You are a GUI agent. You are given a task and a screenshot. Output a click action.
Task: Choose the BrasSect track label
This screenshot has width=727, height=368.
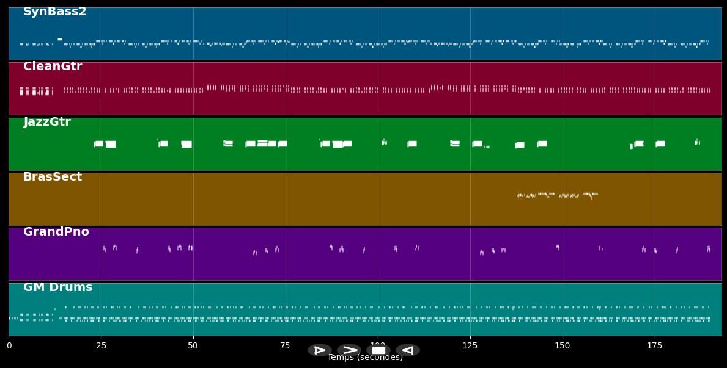click(x=53, y=177)
